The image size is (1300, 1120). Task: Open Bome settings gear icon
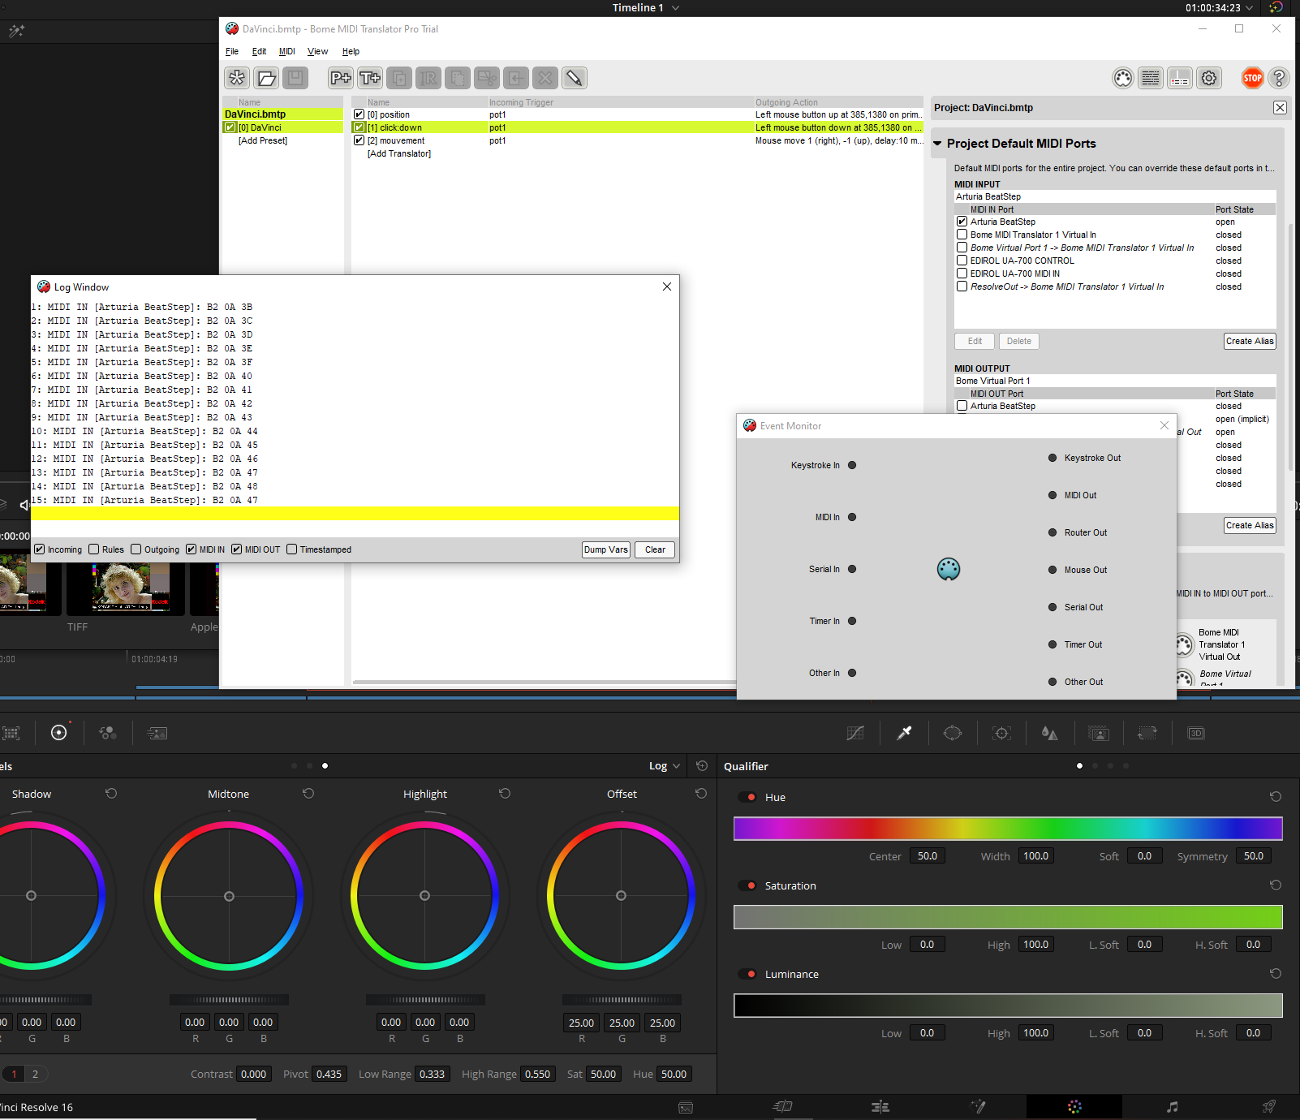pos(1209,78)
